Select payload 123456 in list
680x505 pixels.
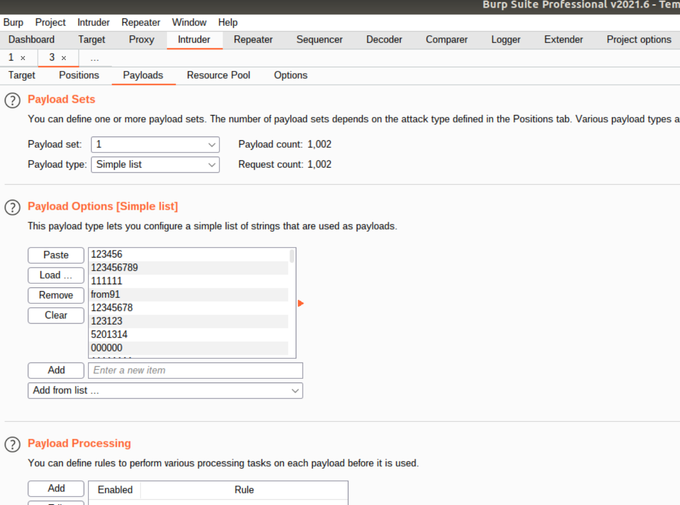189,254
